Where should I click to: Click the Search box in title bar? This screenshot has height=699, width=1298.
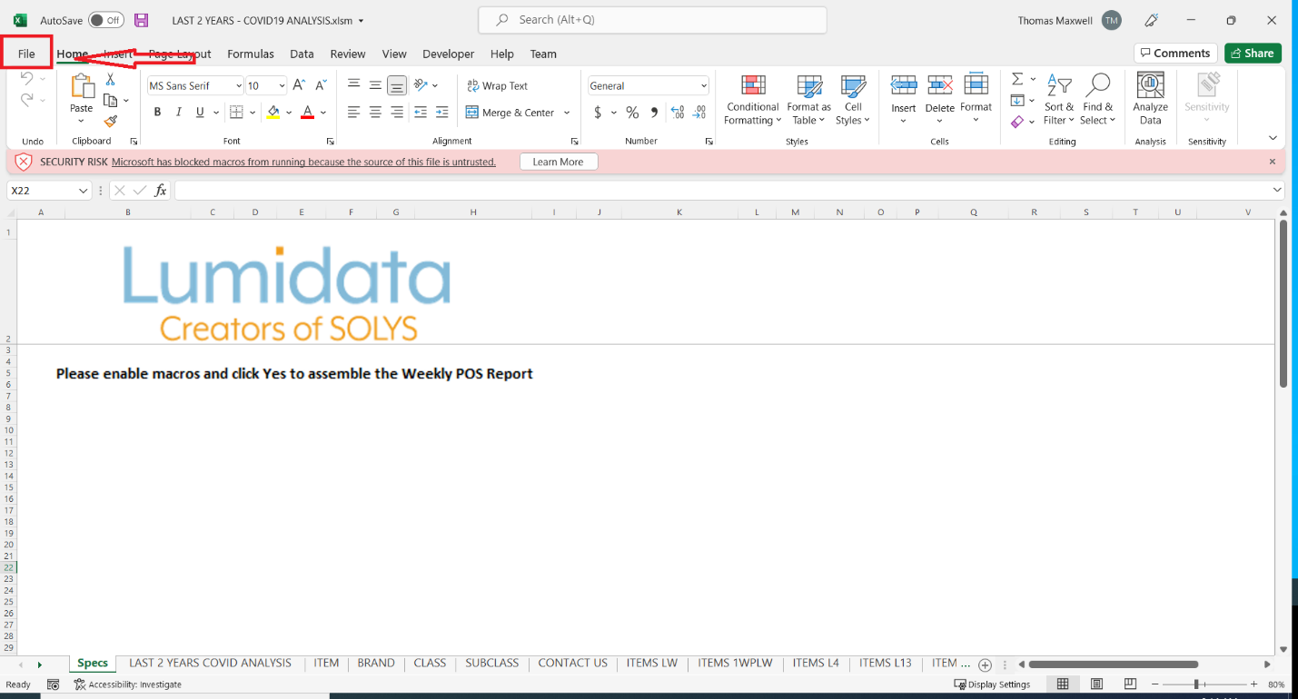point(652,20)
